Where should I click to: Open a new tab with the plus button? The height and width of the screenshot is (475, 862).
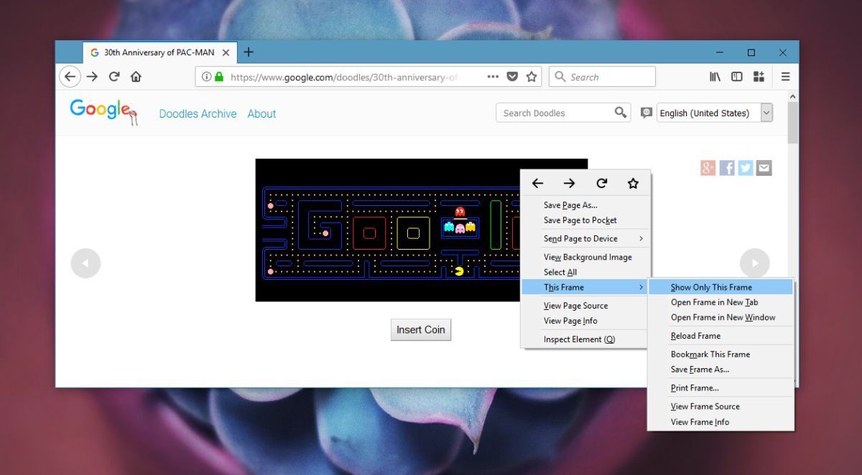(x=249, y=52)
